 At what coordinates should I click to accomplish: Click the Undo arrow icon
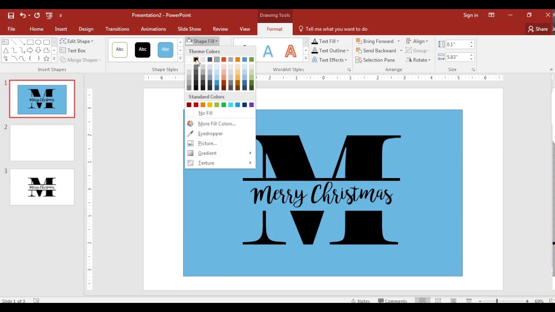coord(23,15)
